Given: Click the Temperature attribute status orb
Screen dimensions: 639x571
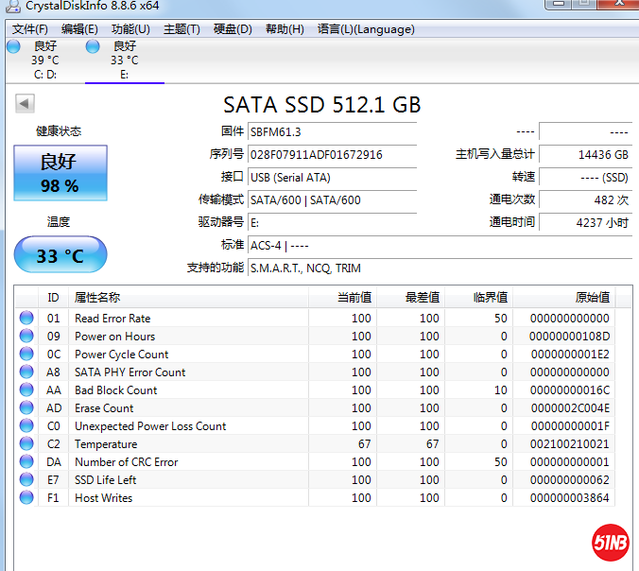Looking at the screenshot, I should coord(26,444).
